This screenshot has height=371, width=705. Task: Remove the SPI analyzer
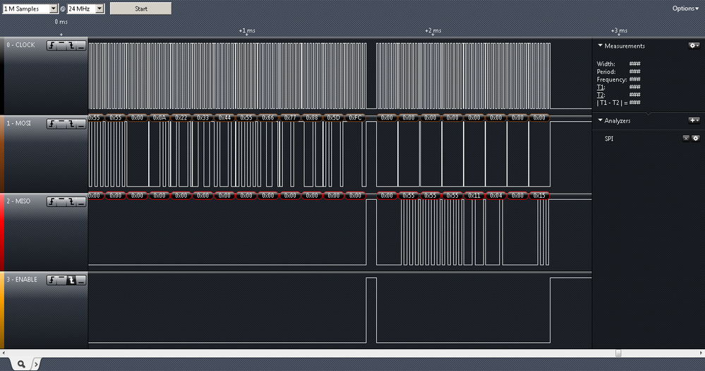(x=686, y=138)
